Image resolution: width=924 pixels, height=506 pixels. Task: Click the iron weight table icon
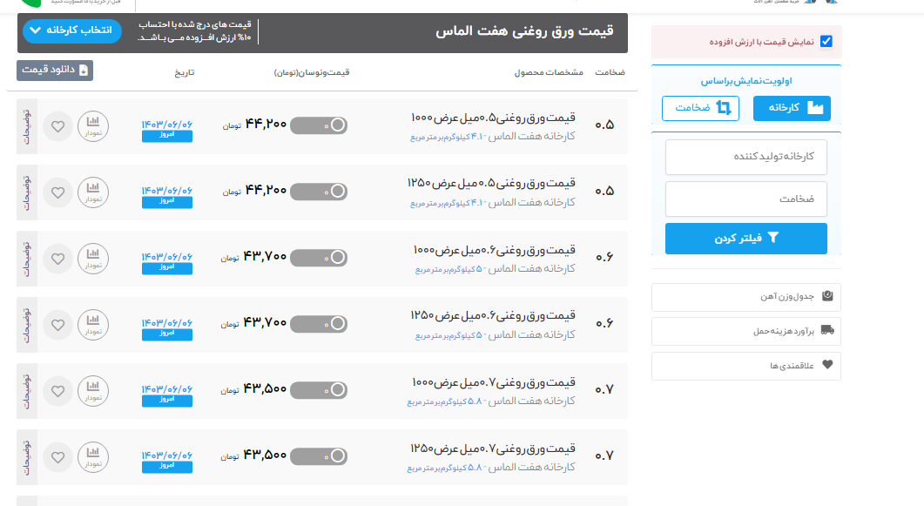click(827, 297)
